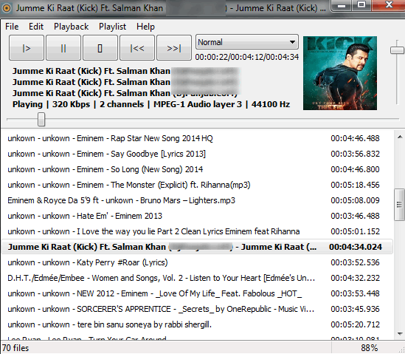Select Katy Perry #Roar (Lyrics) track
This screenshot has width=405, height=354.
coord(197,262)
